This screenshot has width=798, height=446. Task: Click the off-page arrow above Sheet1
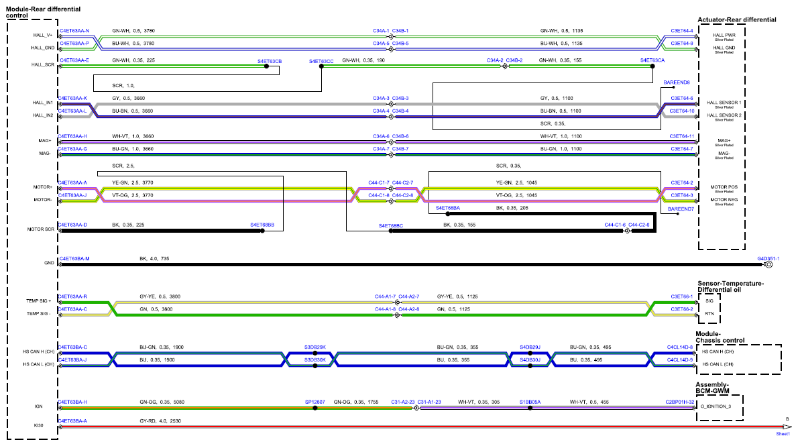tap(787, 427)
